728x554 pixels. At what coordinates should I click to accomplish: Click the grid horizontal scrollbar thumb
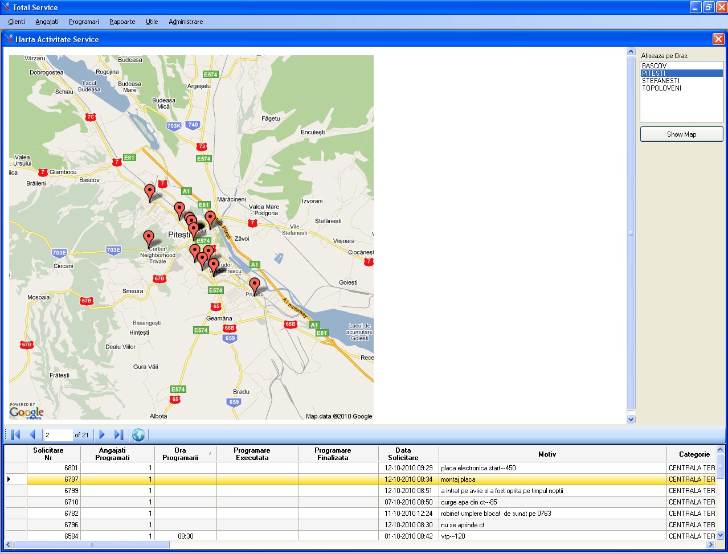point(91,545)
